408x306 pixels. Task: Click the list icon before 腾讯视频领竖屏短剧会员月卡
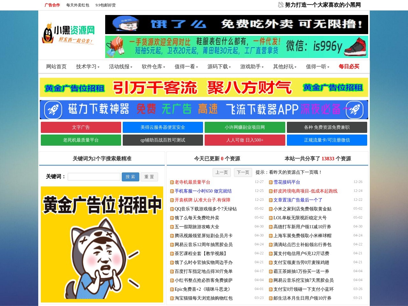172,236
